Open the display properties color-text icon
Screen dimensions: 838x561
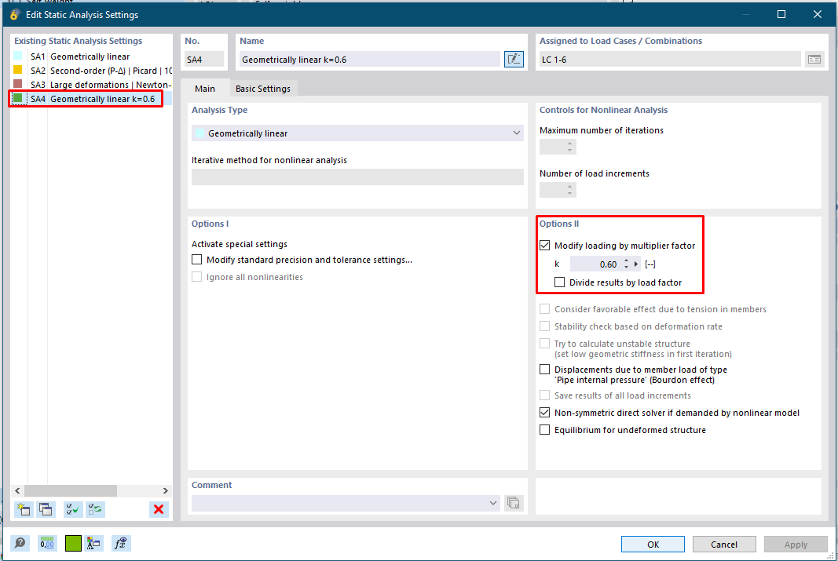pyautogui.click(x=94, y=544)
